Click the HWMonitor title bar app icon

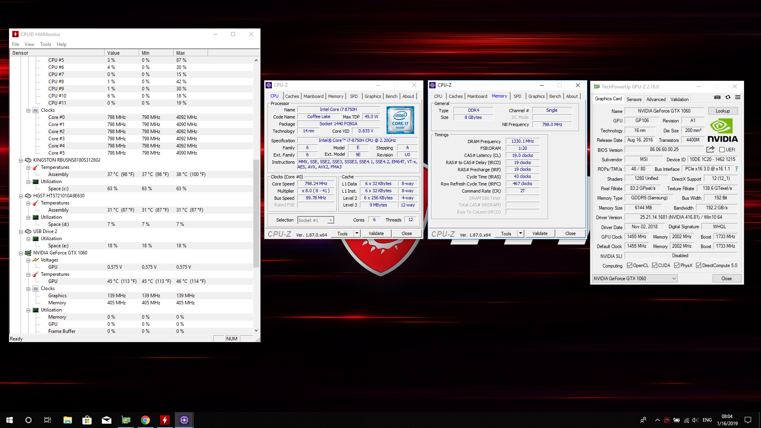[15, 34]
